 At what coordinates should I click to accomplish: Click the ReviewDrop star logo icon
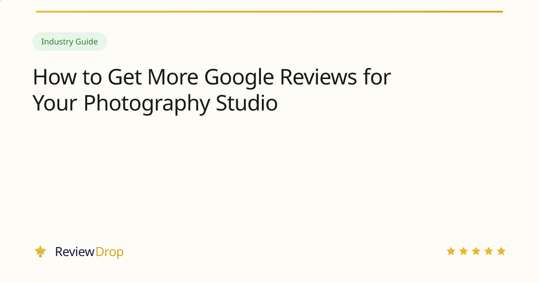point(40,251)
